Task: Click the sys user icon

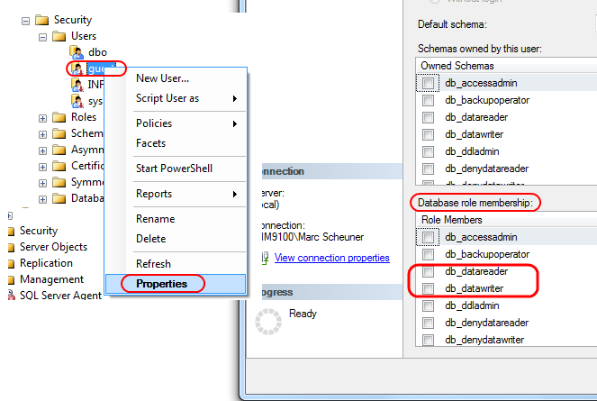Action: click(x=77, y=102)
